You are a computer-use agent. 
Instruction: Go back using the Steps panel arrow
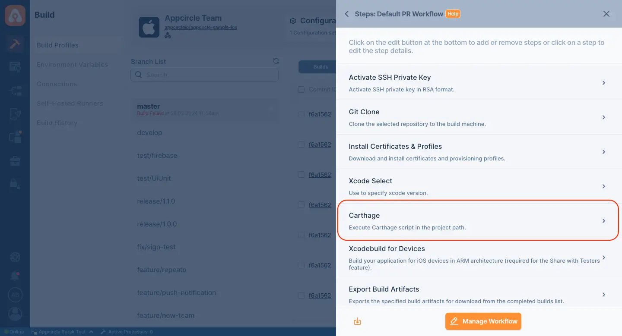[346, 14]
